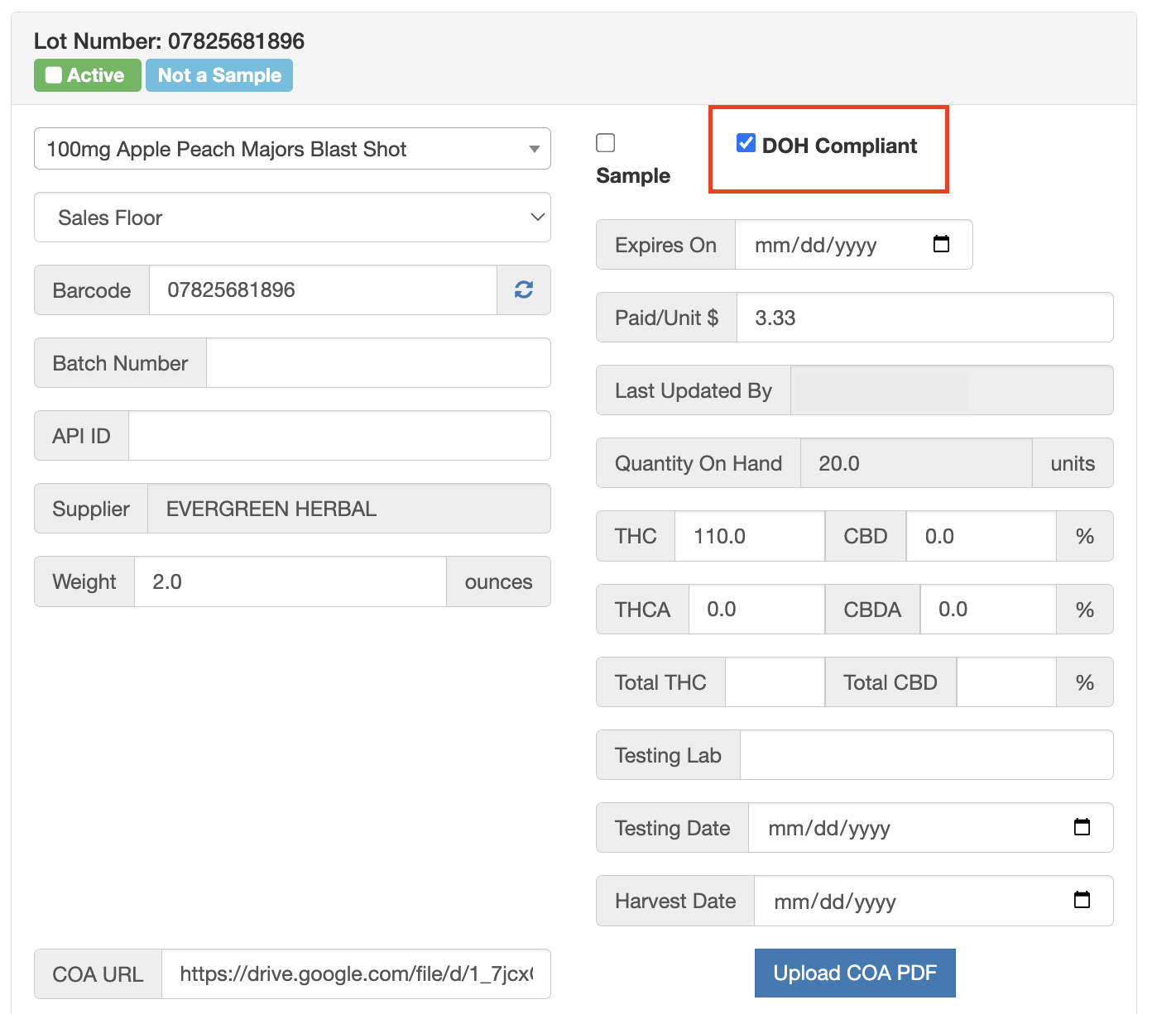Click the Upload COA PDF button
Screen dimensions: 1152x1014
tap(855, 973)
